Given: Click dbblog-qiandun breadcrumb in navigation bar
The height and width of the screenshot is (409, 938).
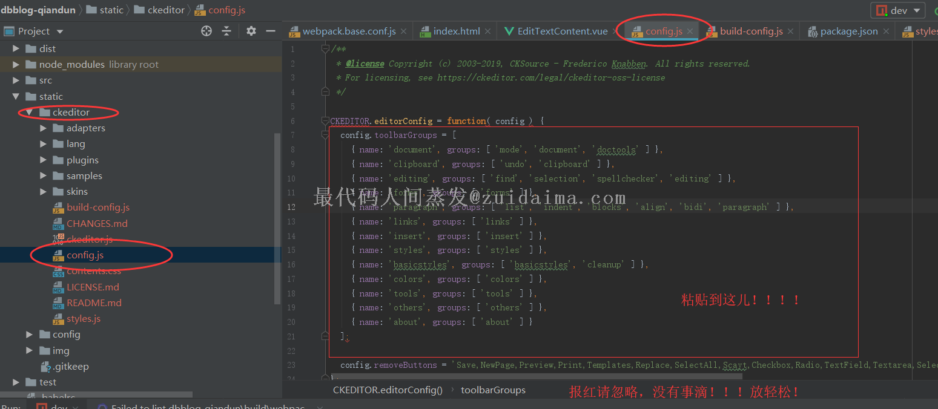Looking at the screenshot, I should (x=38, y=10).
